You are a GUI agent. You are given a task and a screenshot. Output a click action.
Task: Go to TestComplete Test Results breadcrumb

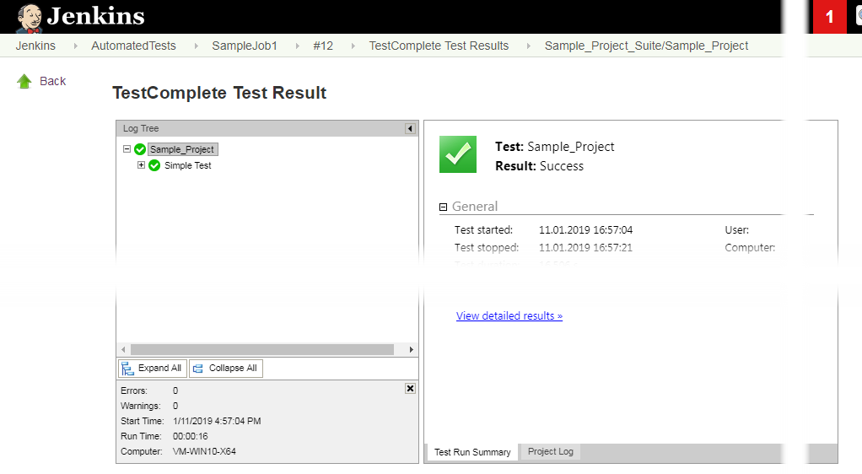coord(439,46)
